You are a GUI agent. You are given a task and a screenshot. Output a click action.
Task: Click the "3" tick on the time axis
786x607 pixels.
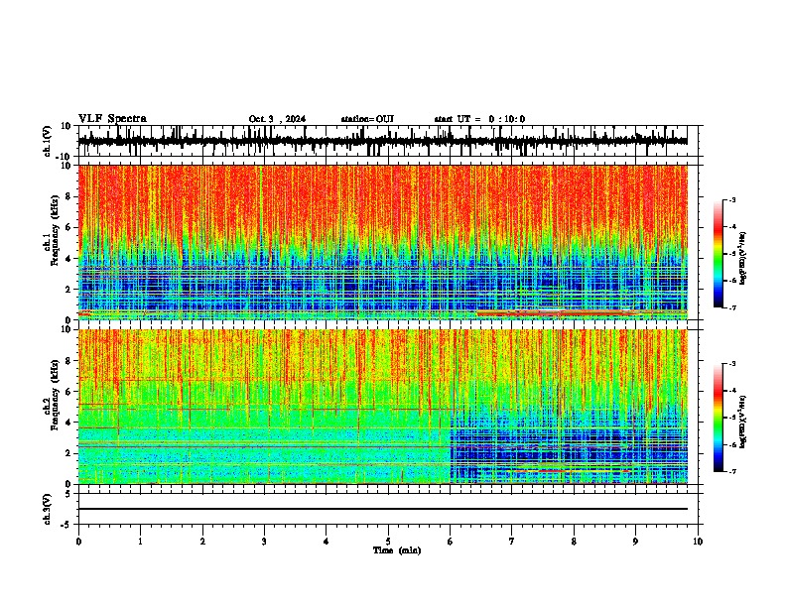click(x=264, y=542)
